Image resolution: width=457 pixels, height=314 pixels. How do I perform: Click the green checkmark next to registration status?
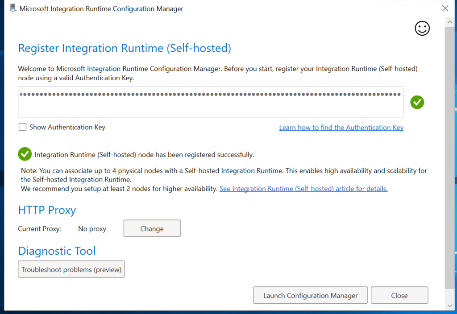(x=25, y=154)
